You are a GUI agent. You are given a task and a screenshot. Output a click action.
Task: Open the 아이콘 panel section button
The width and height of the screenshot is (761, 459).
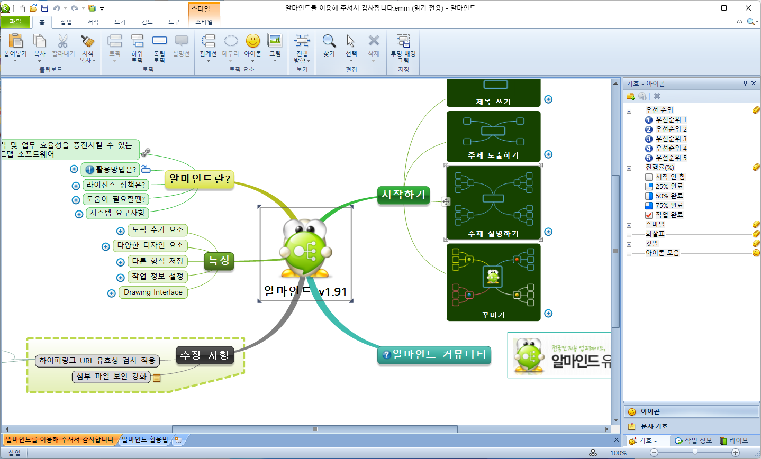point(692,411)
